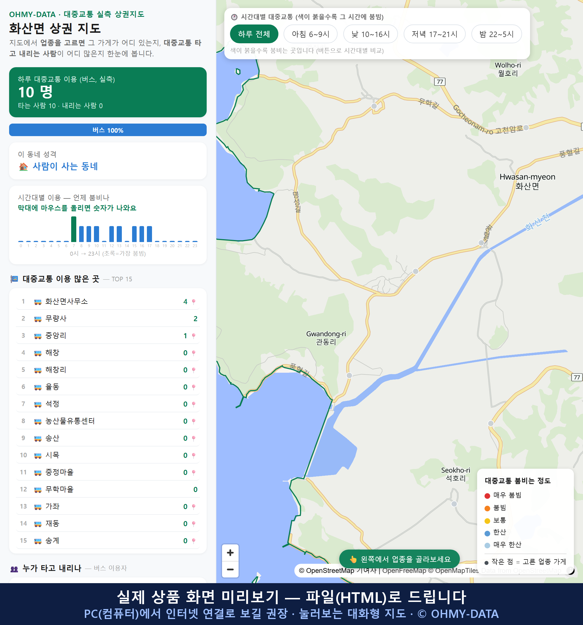Click the map pin icon for 농산물유통센터
583x625 pixels.
(x=194, y=421)
